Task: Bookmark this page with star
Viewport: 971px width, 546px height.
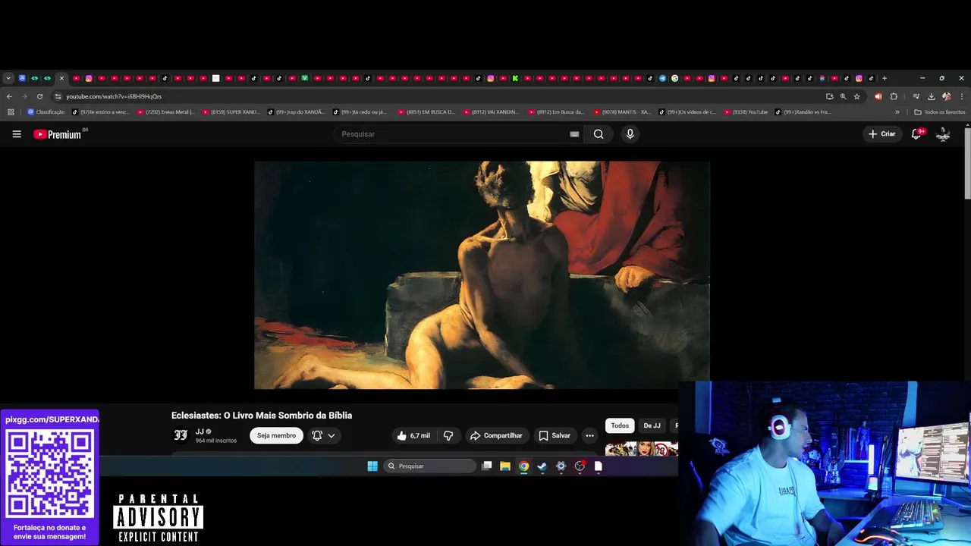Action: tap(856, 96)
